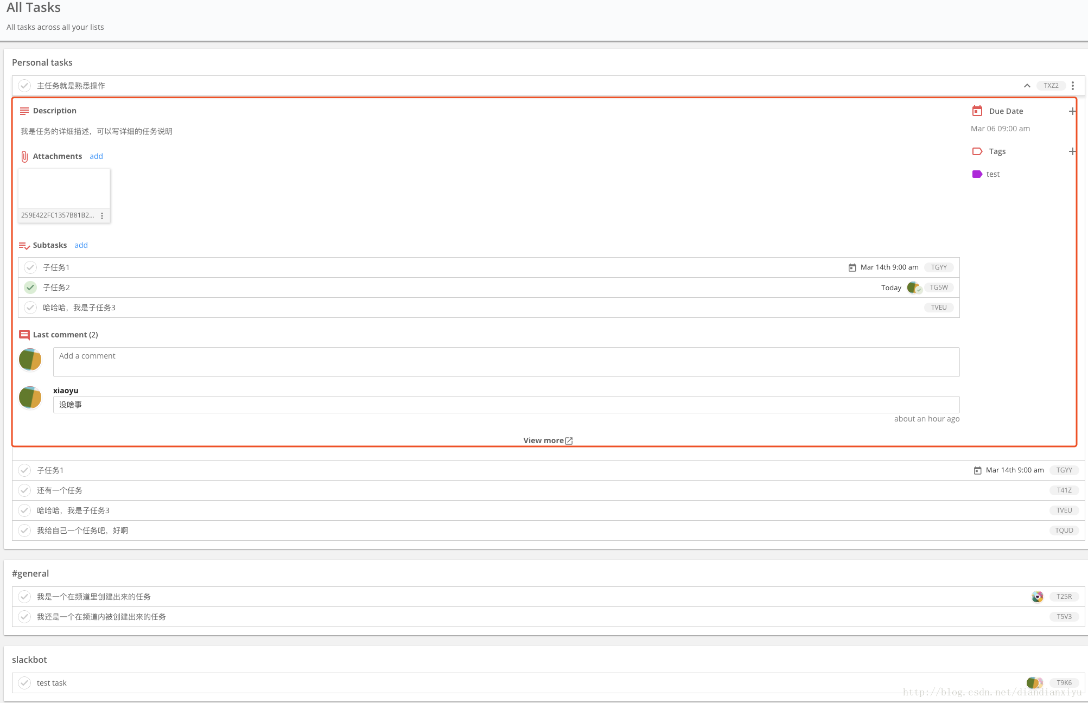Click add link next to Attachments
Screen dimensions: 1088x703
tap(96, 156)
